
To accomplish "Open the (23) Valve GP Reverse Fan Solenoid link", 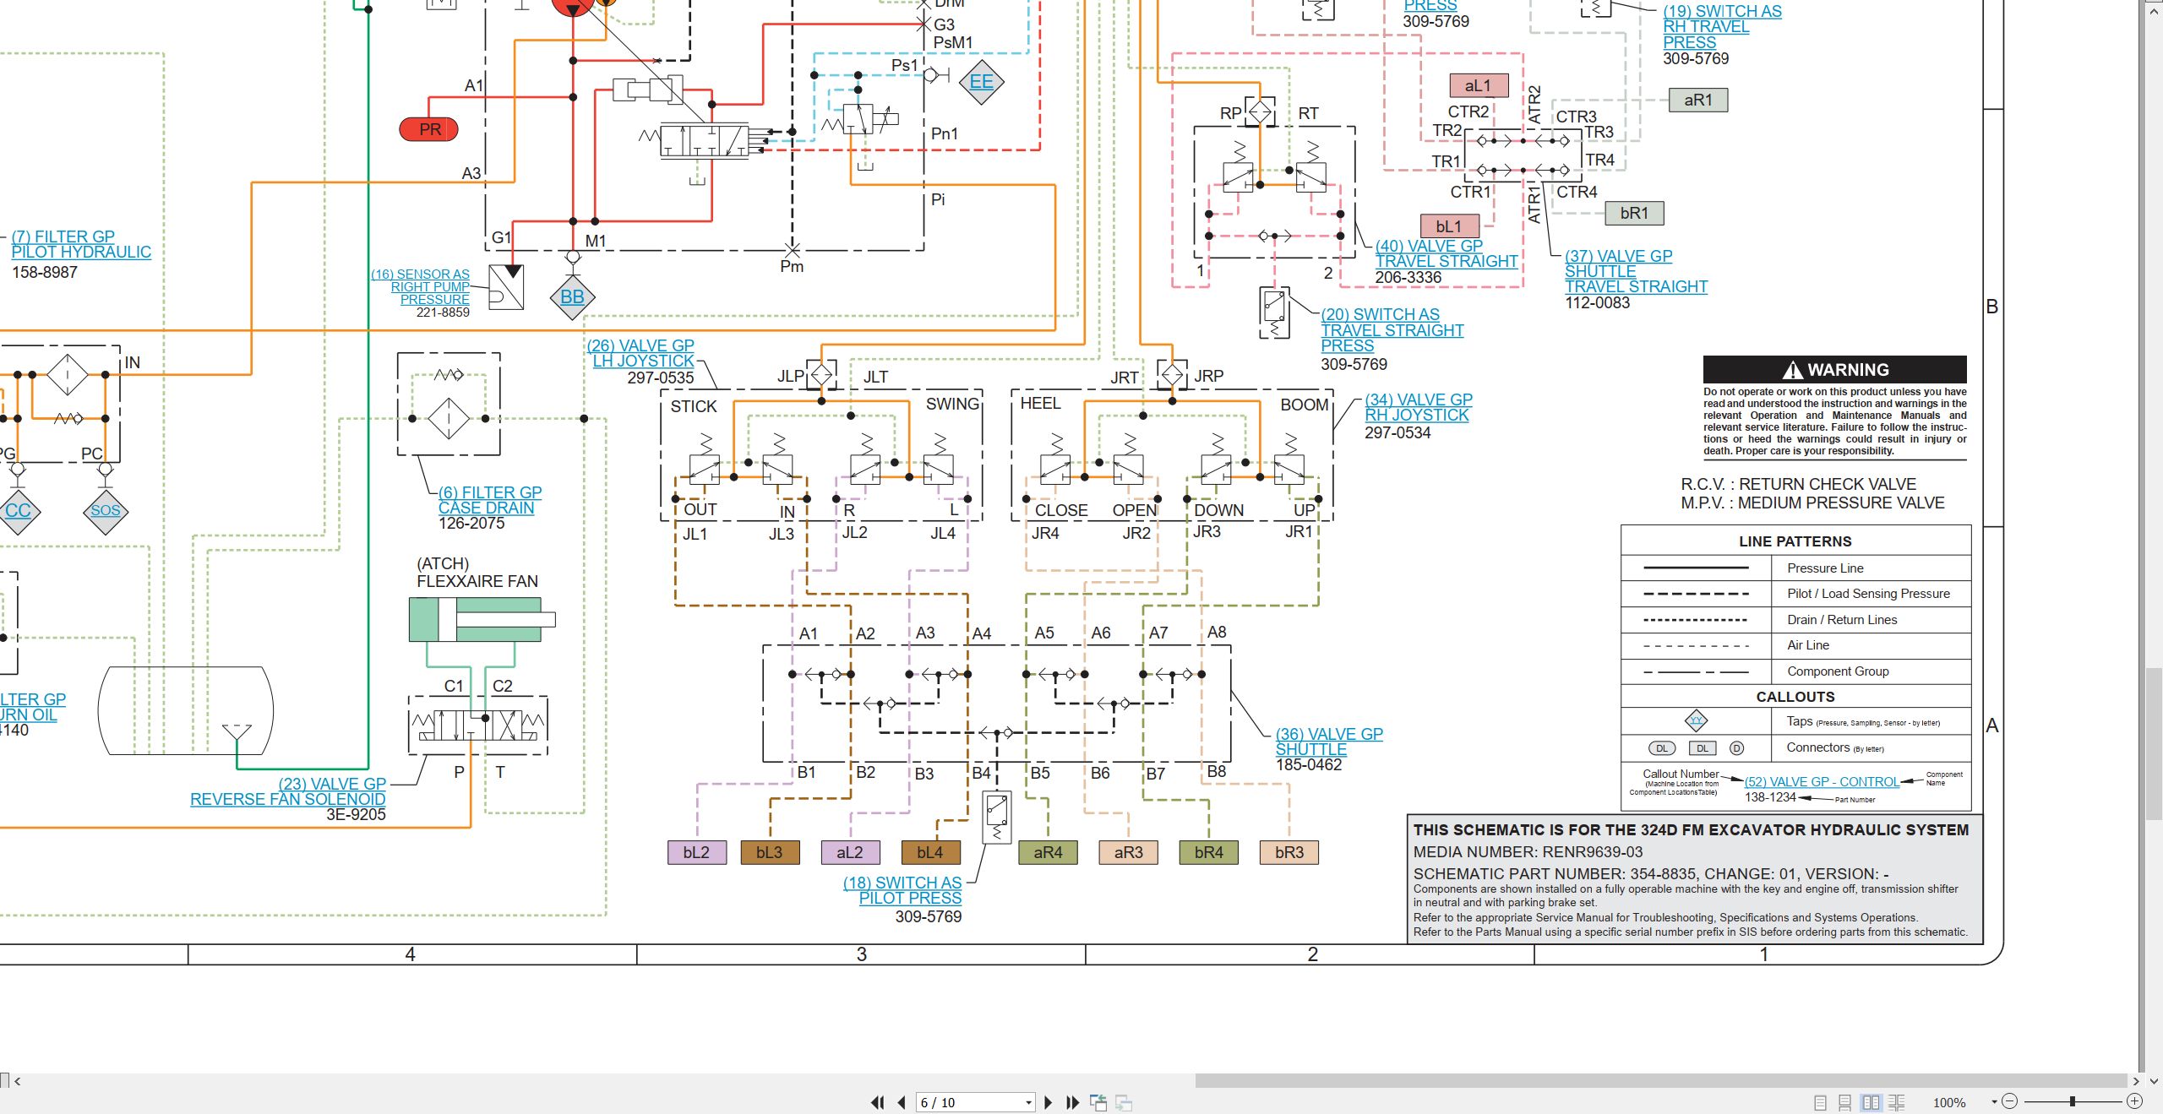I will click(288, 791).
